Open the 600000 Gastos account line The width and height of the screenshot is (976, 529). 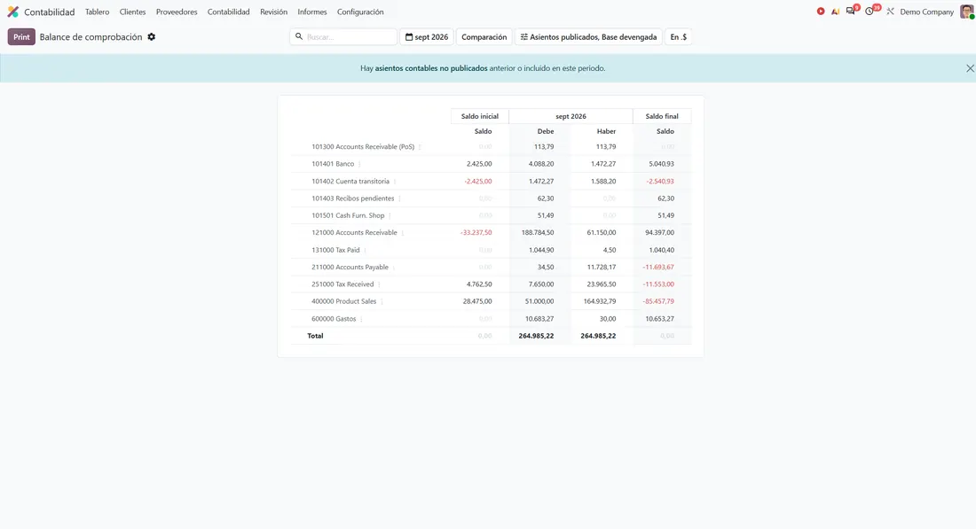pos(334,319)
